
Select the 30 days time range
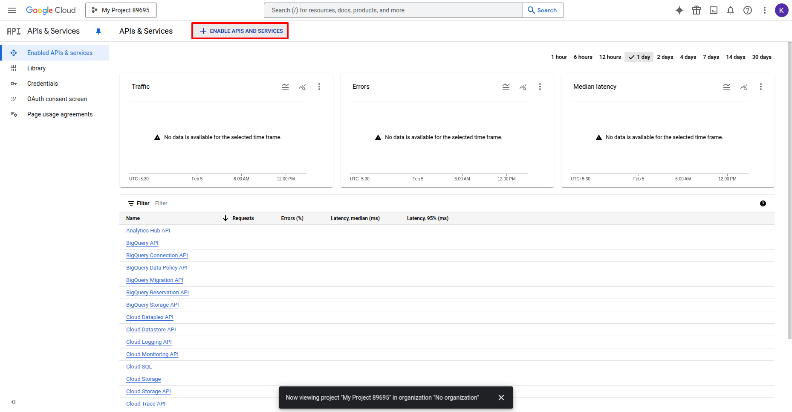tap(762, 57)
